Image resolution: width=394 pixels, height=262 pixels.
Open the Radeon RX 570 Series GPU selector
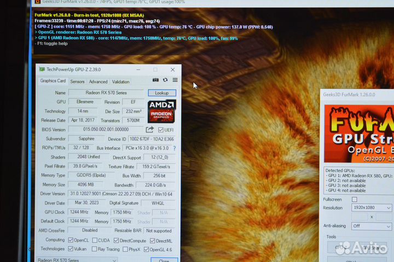[x=77, y=260]
